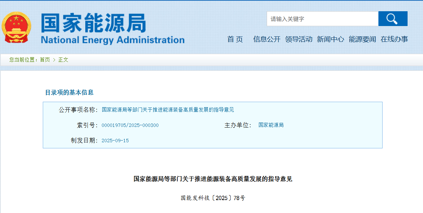Click the issue date 2025-09-15
The height and width of the screenshot is (213, 423).
click(115, 141)
